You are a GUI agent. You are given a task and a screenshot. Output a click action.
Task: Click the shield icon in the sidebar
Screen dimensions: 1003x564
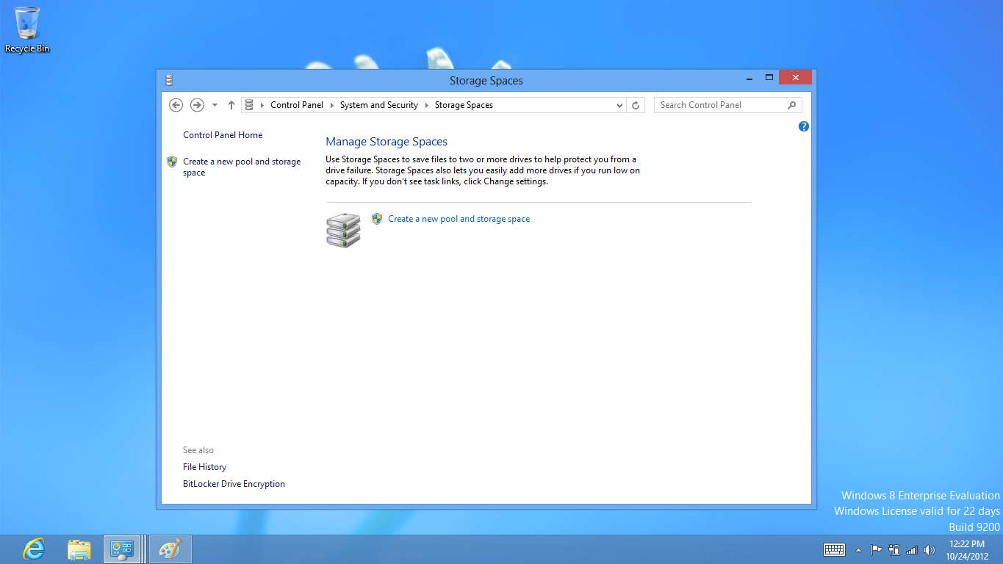pyautogui.click(x=172, y=162)
